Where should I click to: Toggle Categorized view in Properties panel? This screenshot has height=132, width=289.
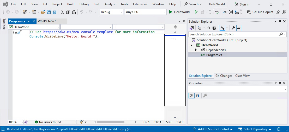pos(191,96)
